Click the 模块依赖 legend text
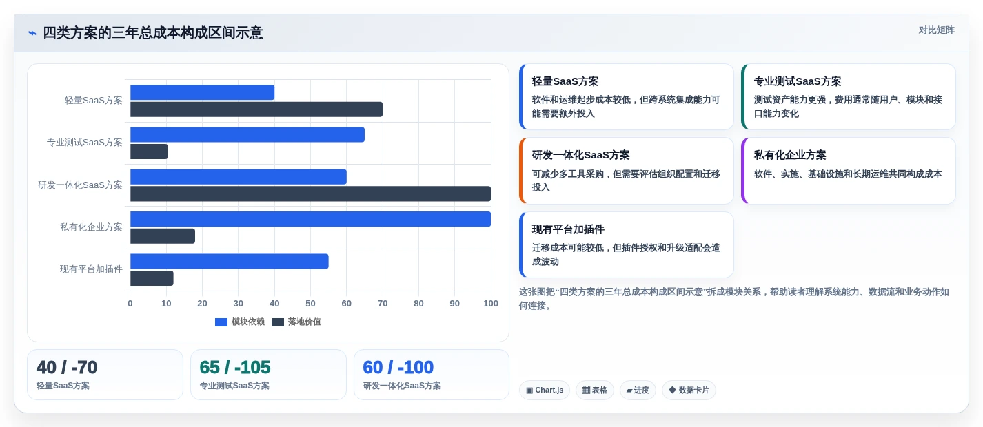Screen dimensions: 983x427 247,322
